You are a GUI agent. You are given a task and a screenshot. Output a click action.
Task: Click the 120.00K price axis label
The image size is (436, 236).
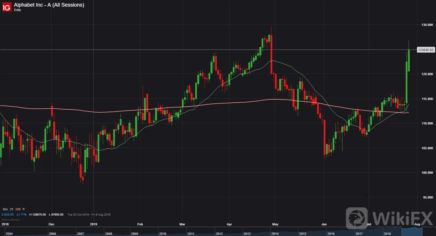pyautogui.click(x=427, y=74)
